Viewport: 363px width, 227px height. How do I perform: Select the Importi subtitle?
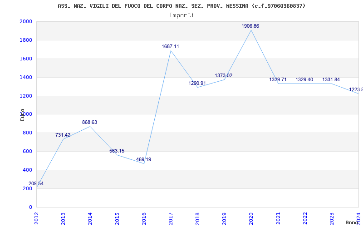(x=181, y=15)
